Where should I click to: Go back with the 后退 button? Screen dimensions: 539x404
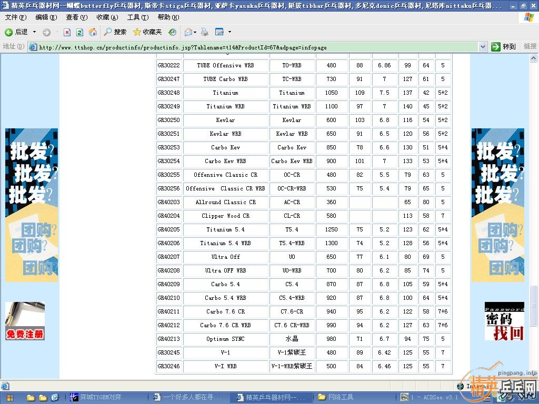pyautogui.click(x=16, y=32)
